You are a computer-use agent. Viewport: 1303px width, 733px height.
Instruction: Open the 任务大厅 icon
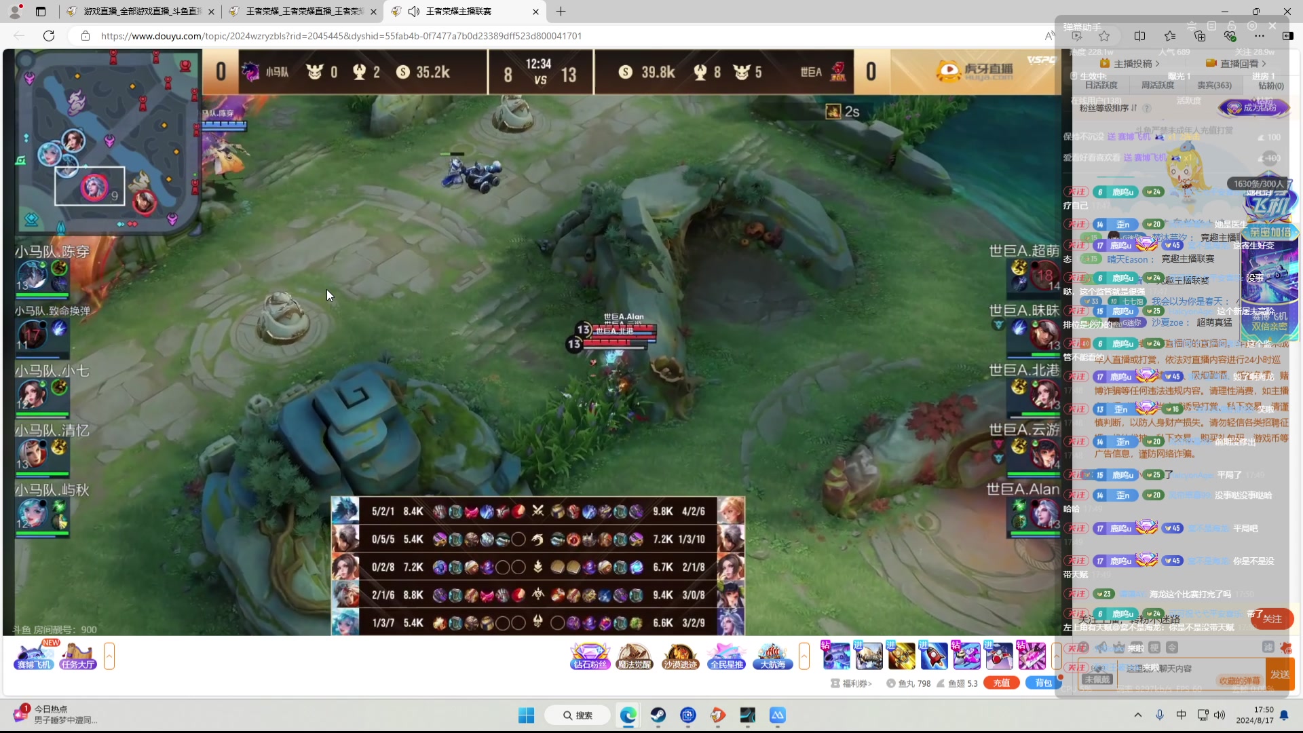(x=77, y=656)
